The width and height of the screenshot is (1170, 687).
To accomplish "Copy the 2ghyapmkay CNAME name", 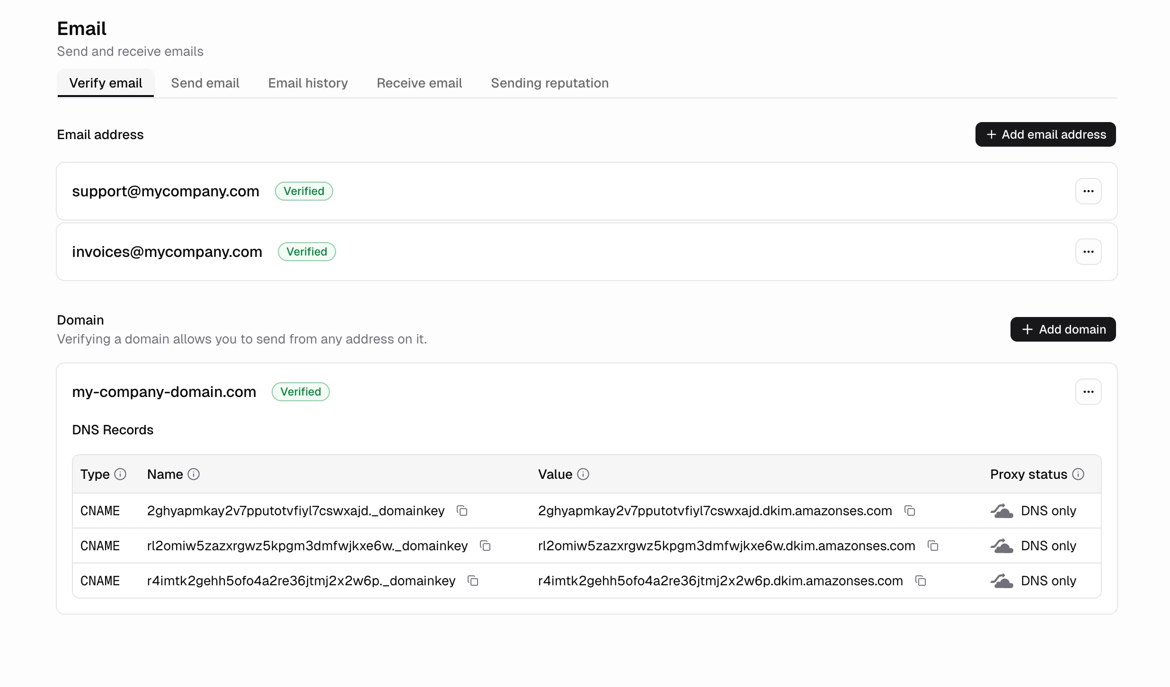I will coord(462,511).
